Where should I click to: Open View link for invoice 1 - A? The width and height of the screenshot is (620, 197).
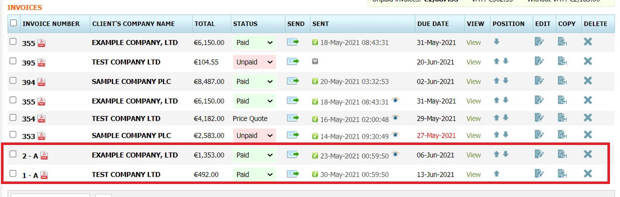click(x=474, y=174)
